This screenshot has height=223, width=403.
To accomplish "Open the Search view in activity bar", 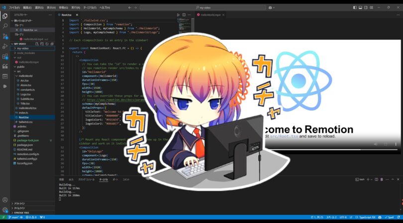I will [5, 26].
